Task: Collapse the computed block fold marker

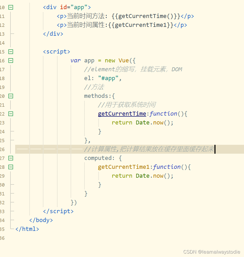Action: tap(11, 158)
